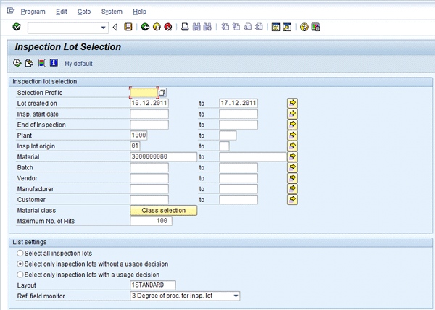Click the First Page icon
The image size is (435, 310).
tap(225, 27)
